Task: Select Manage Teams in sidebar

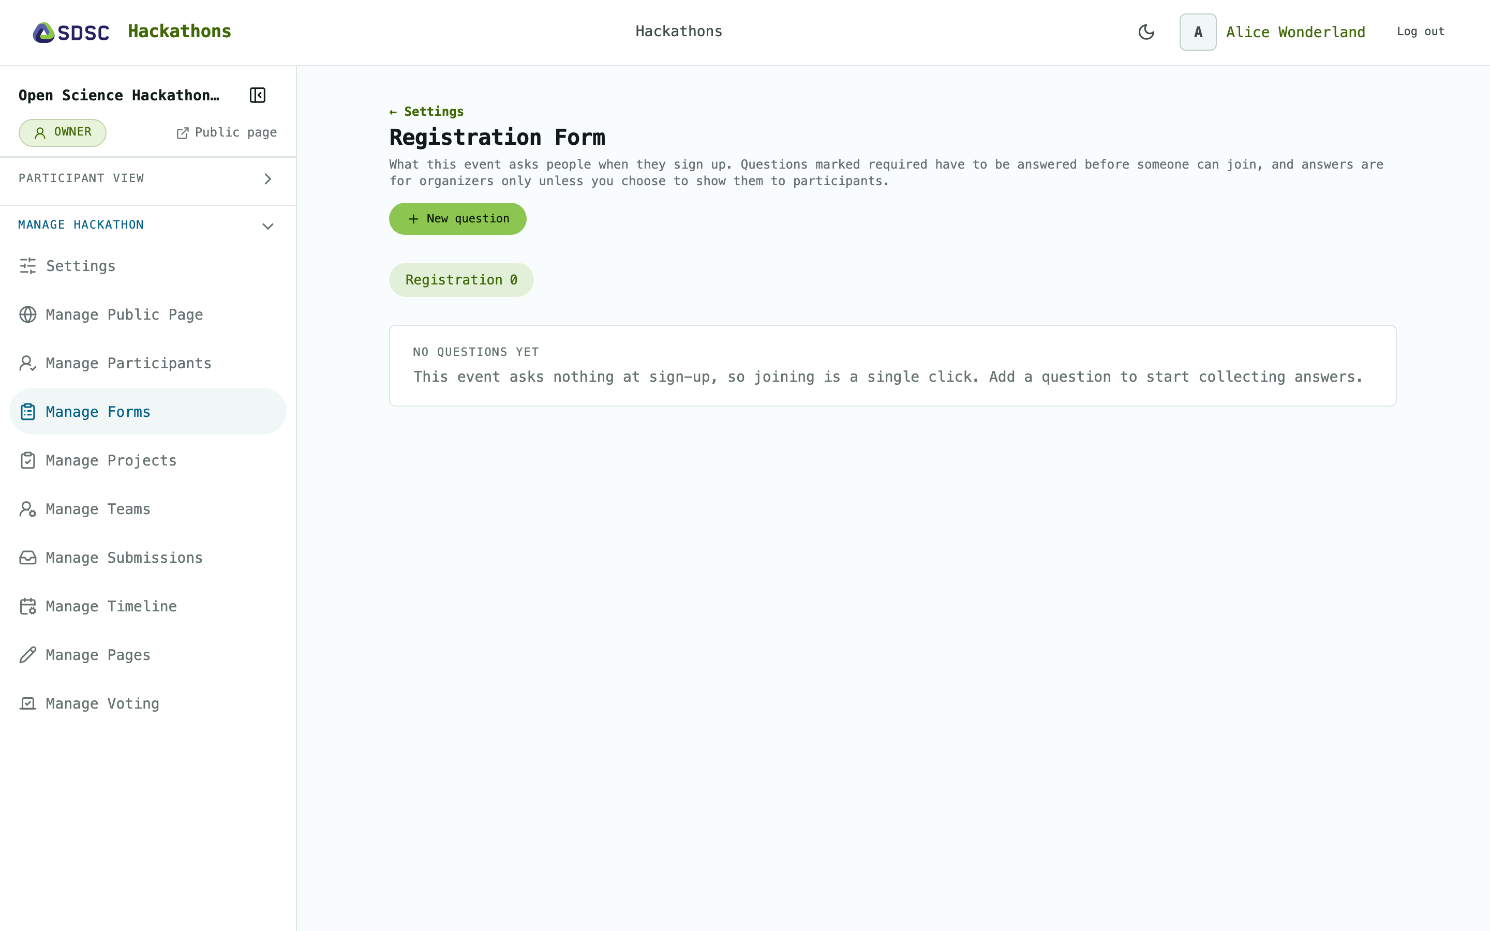Action: pyautogui.click(x=148, y=509)
